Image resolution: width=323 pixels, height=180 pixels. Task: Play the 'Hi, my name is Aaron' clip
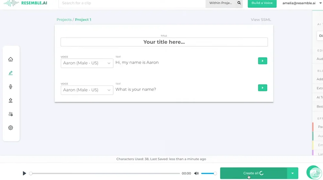(x=262, y=61)
